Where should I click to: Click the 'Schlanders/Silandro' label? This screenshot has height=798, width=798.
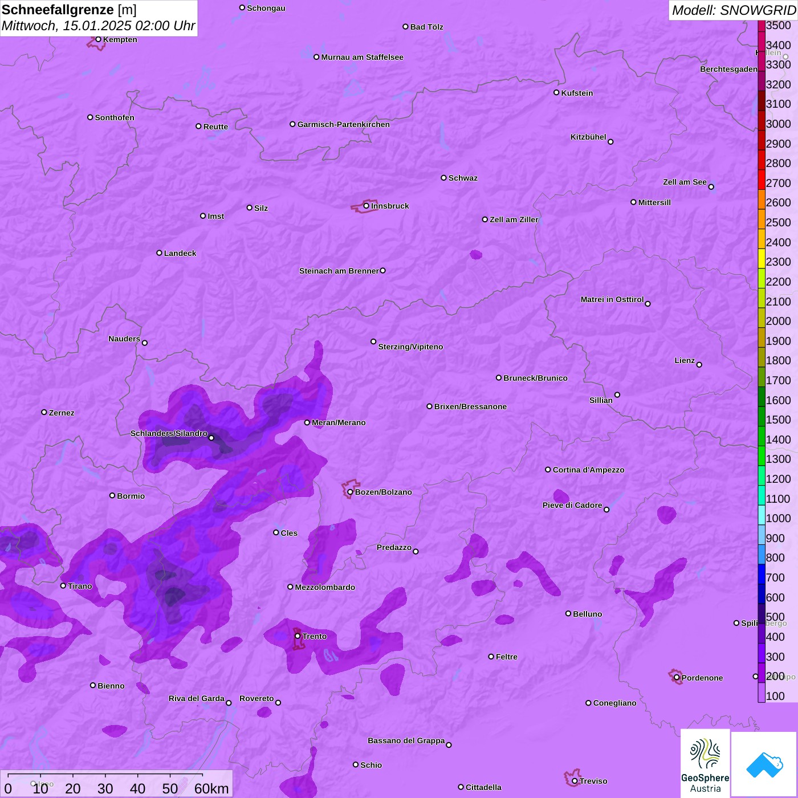(x=169, y=433)
